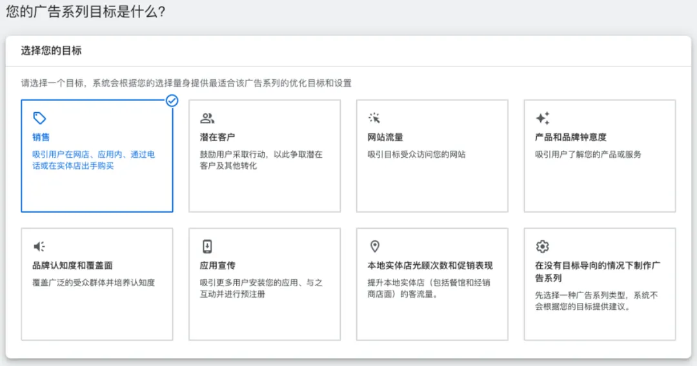Click the price tag icon on 销售 card
697x366 pixels.
point(39,118)
